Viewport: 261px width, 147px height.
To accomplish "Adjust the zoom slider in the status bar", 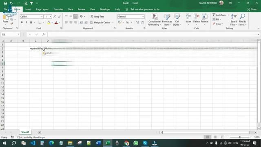I will pyautogui.click(x=240, y=137).
